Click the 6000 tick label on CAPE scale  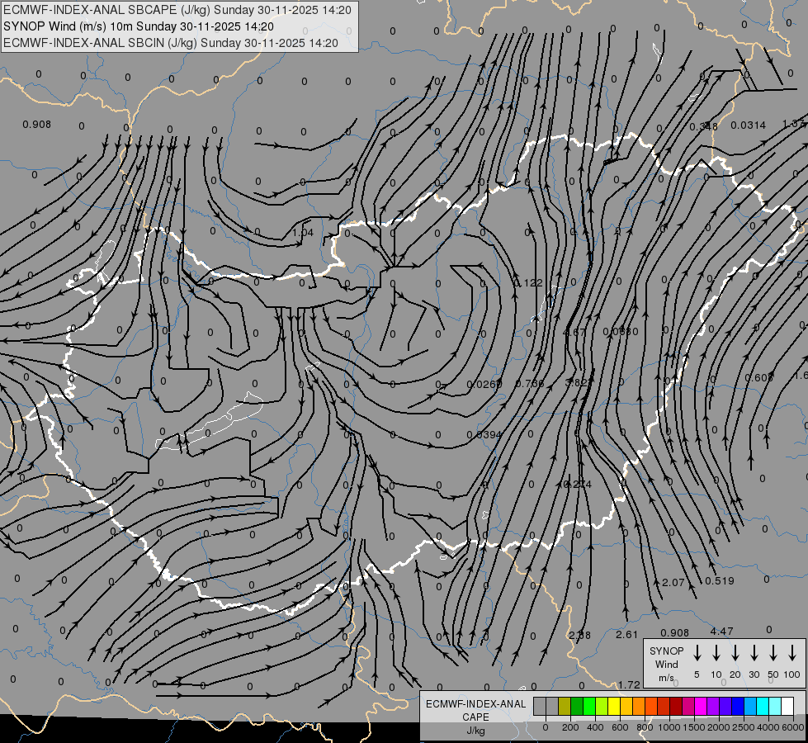point(793,727)
